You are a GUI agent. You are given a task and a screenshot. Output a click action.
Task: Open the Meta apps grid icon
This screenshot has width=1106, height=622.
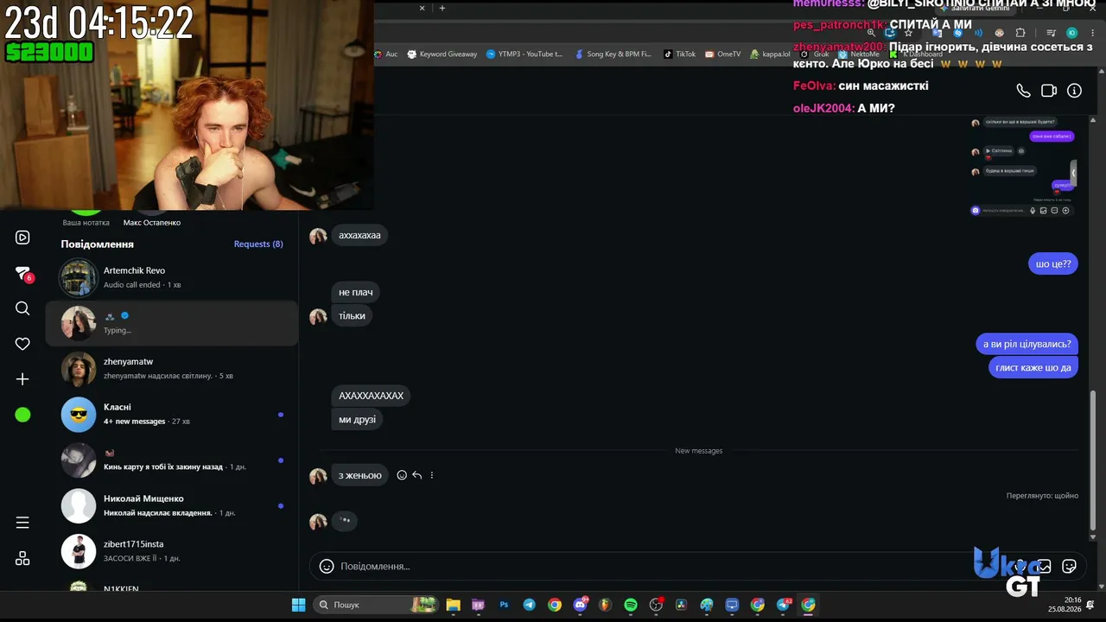[22, 558]
